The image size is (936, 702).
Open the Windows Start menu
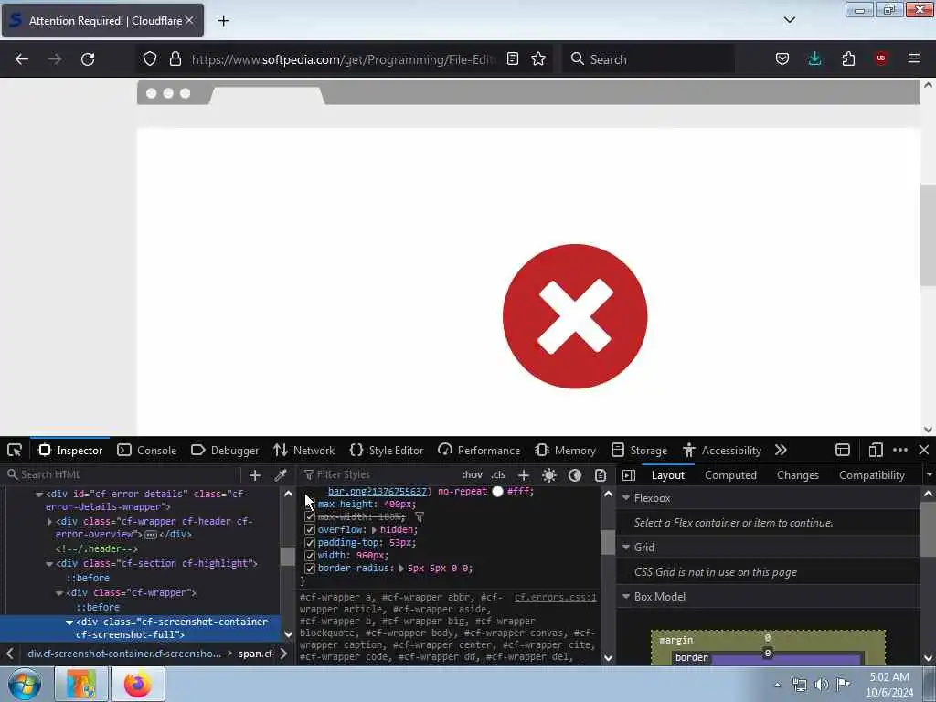coord(25,684)
